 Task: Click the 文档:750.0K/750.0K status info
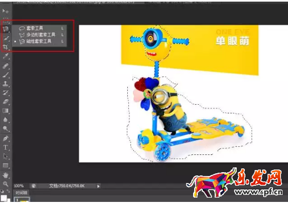[67, 186]
